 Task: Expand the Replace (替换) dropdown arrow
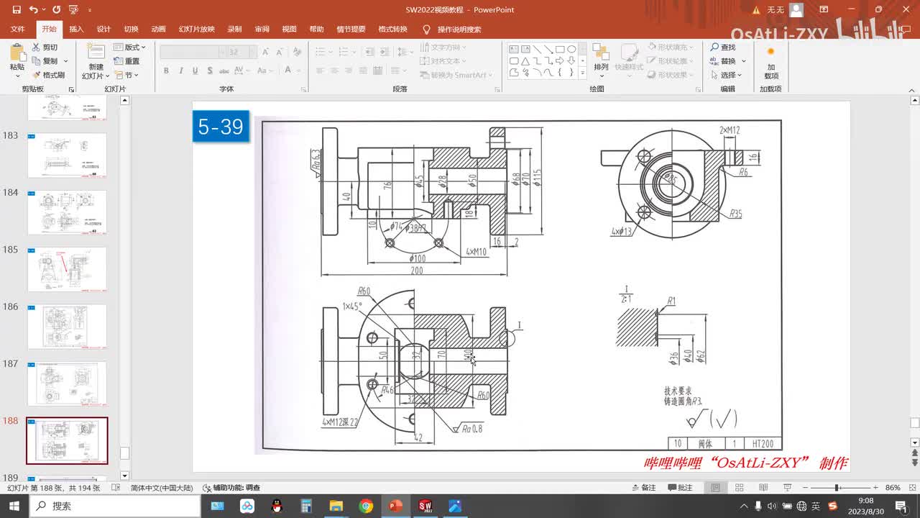(743, 61)
